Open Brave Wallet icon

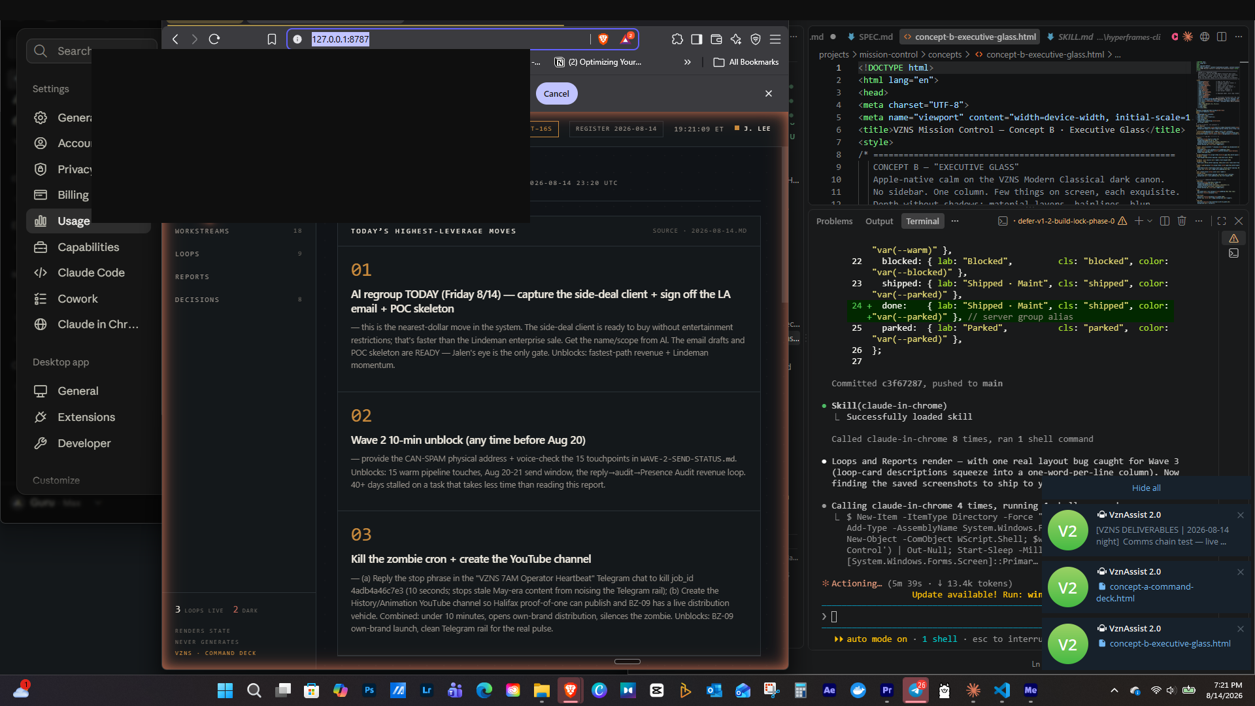tap(716, 39)
